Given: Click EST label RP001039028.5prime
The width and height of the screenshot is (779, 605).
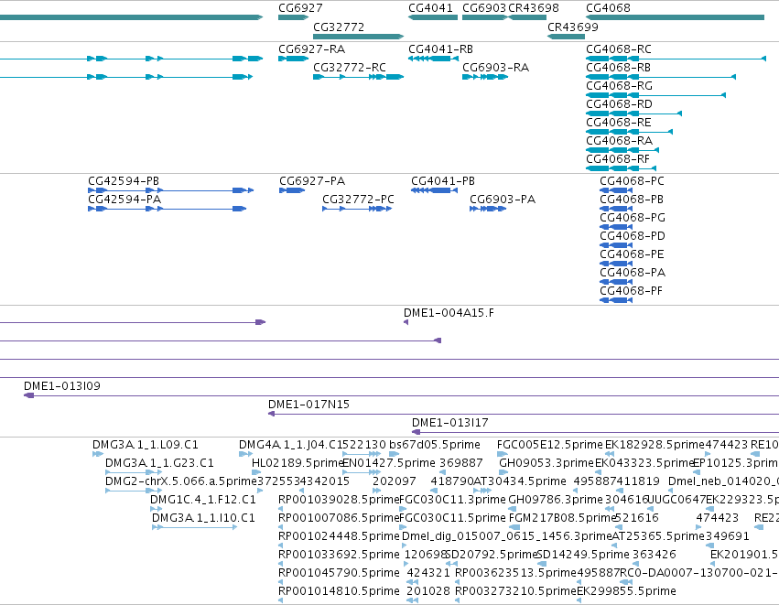Looking at the screenshot, I should point(339,500).
